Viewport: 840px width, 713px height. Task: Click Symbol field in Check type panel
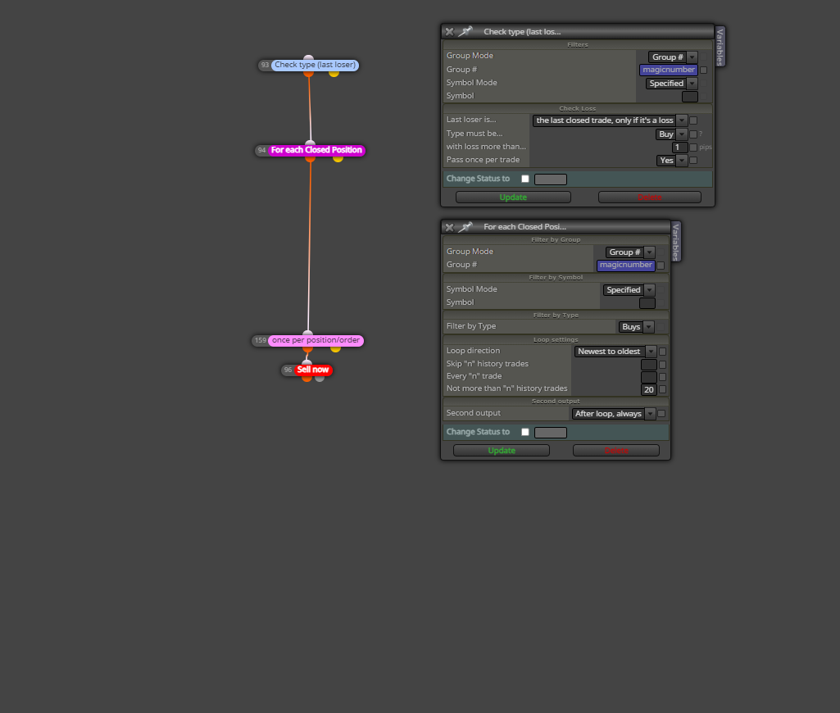point(690,97)
